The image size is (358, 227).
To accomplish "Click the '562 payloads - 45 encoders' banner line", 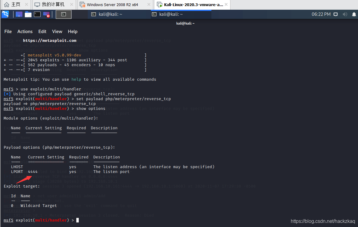I will click(x=71, y=65).
